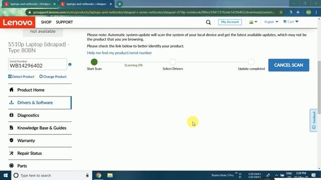Go back using the browser back arrow
Viewport: 321px width, 180px height.
point(6,12)
